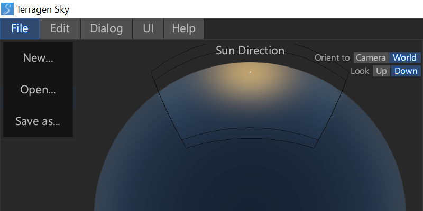Click the Terragen Sky app icon
The image size is (423, 211).
point(8,9)
